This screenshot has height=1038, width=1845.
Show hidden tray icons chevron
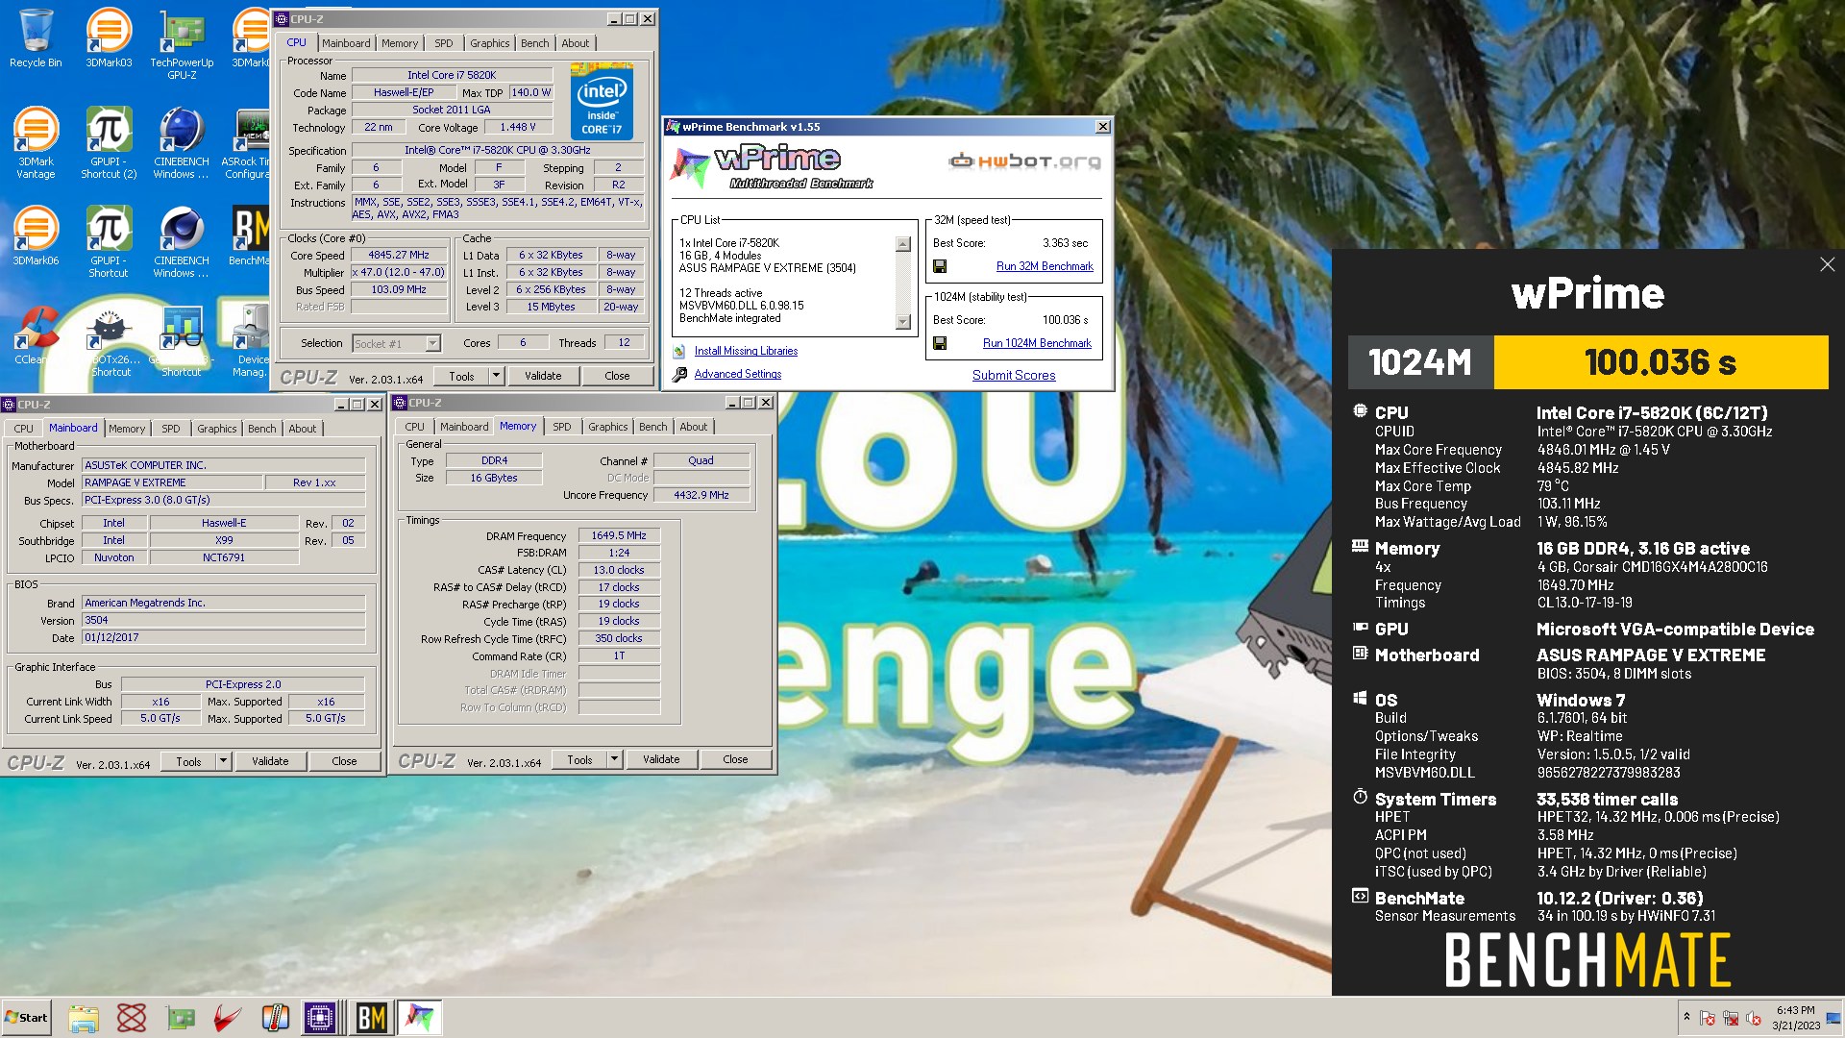[x=1685, y=1017]
